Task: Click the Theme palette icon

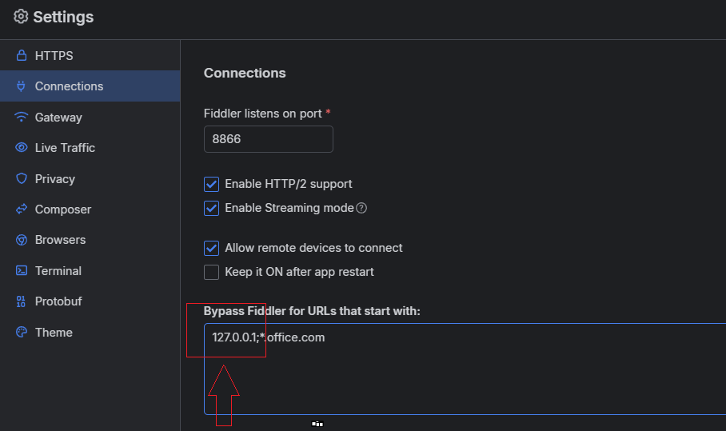Action: click(x=22, y=333)
